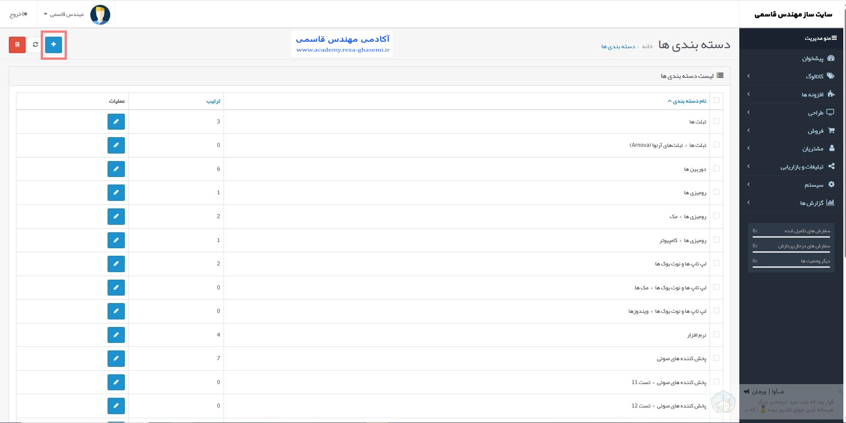Click the blue plus add-category button
The image size is (846, 423).
(54, 45)
